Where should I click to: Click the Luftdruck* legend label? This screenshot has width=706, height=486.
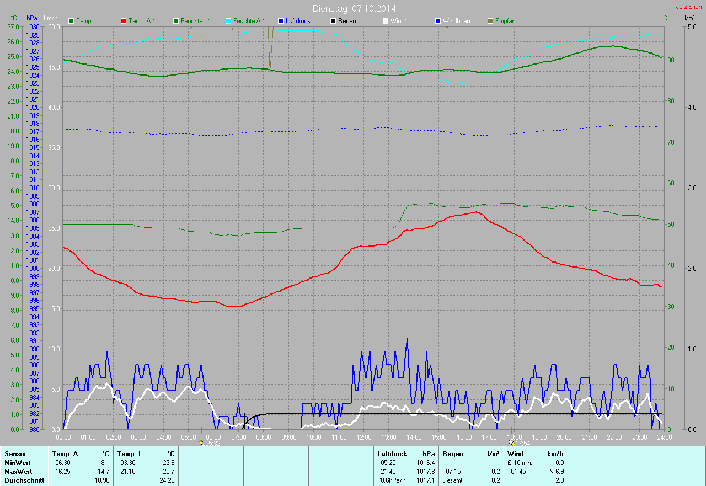point(299,21)
